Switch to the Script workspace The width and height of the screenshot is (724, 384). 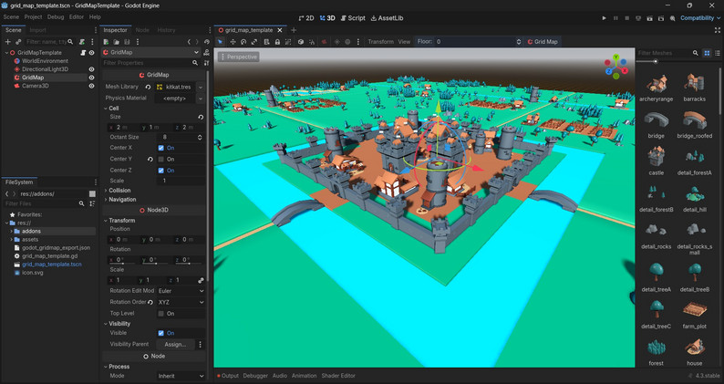coord(353,18)
